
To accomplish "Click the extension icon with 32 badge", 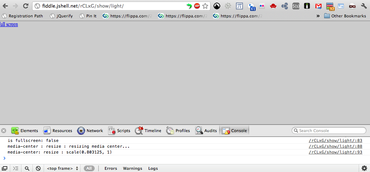I will pos(330,7).
